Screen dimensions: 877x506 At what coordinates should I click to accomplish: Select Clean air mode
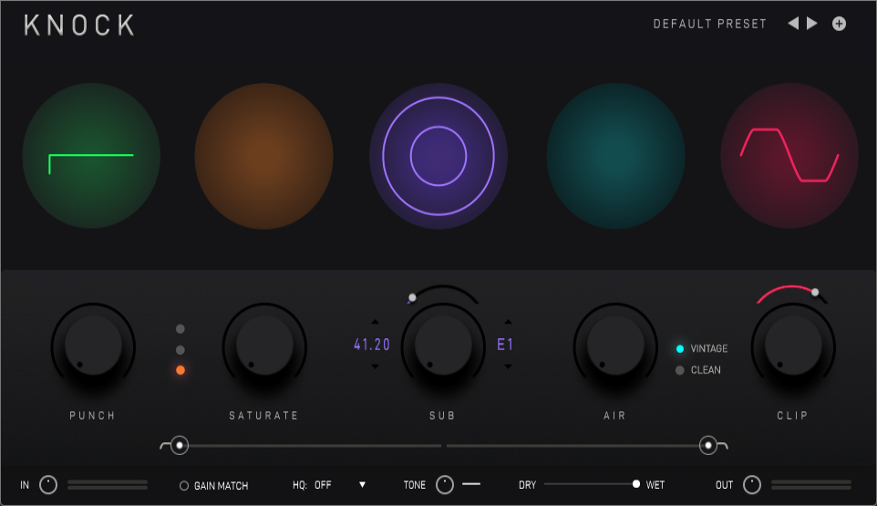[680, 370]
